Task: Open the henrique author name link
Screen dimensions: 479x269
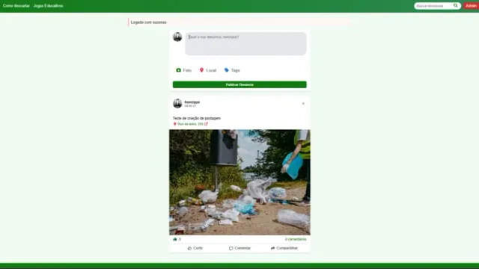Action: pos(192,102)
